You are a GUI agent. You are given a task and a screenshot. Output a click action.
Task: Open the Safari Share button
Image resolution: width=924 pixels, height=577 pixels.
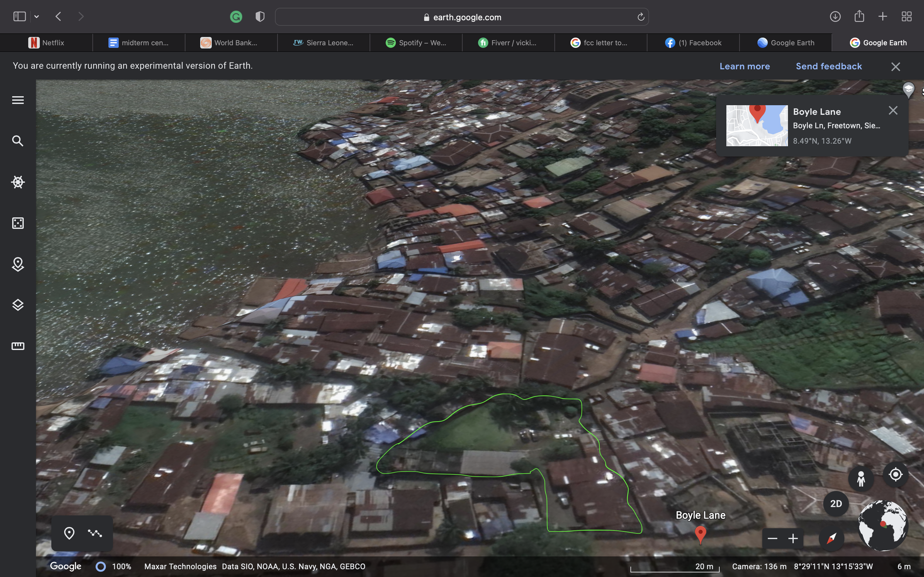pos(859,16)
